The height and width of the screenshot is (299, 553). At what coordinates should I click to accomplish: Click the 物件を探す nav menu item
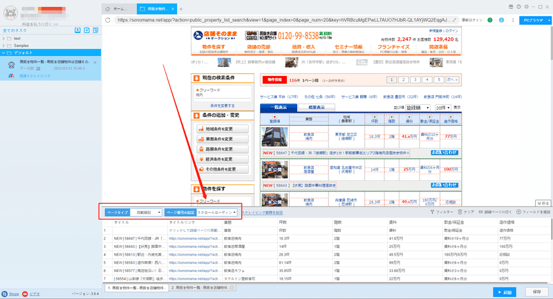214,48
